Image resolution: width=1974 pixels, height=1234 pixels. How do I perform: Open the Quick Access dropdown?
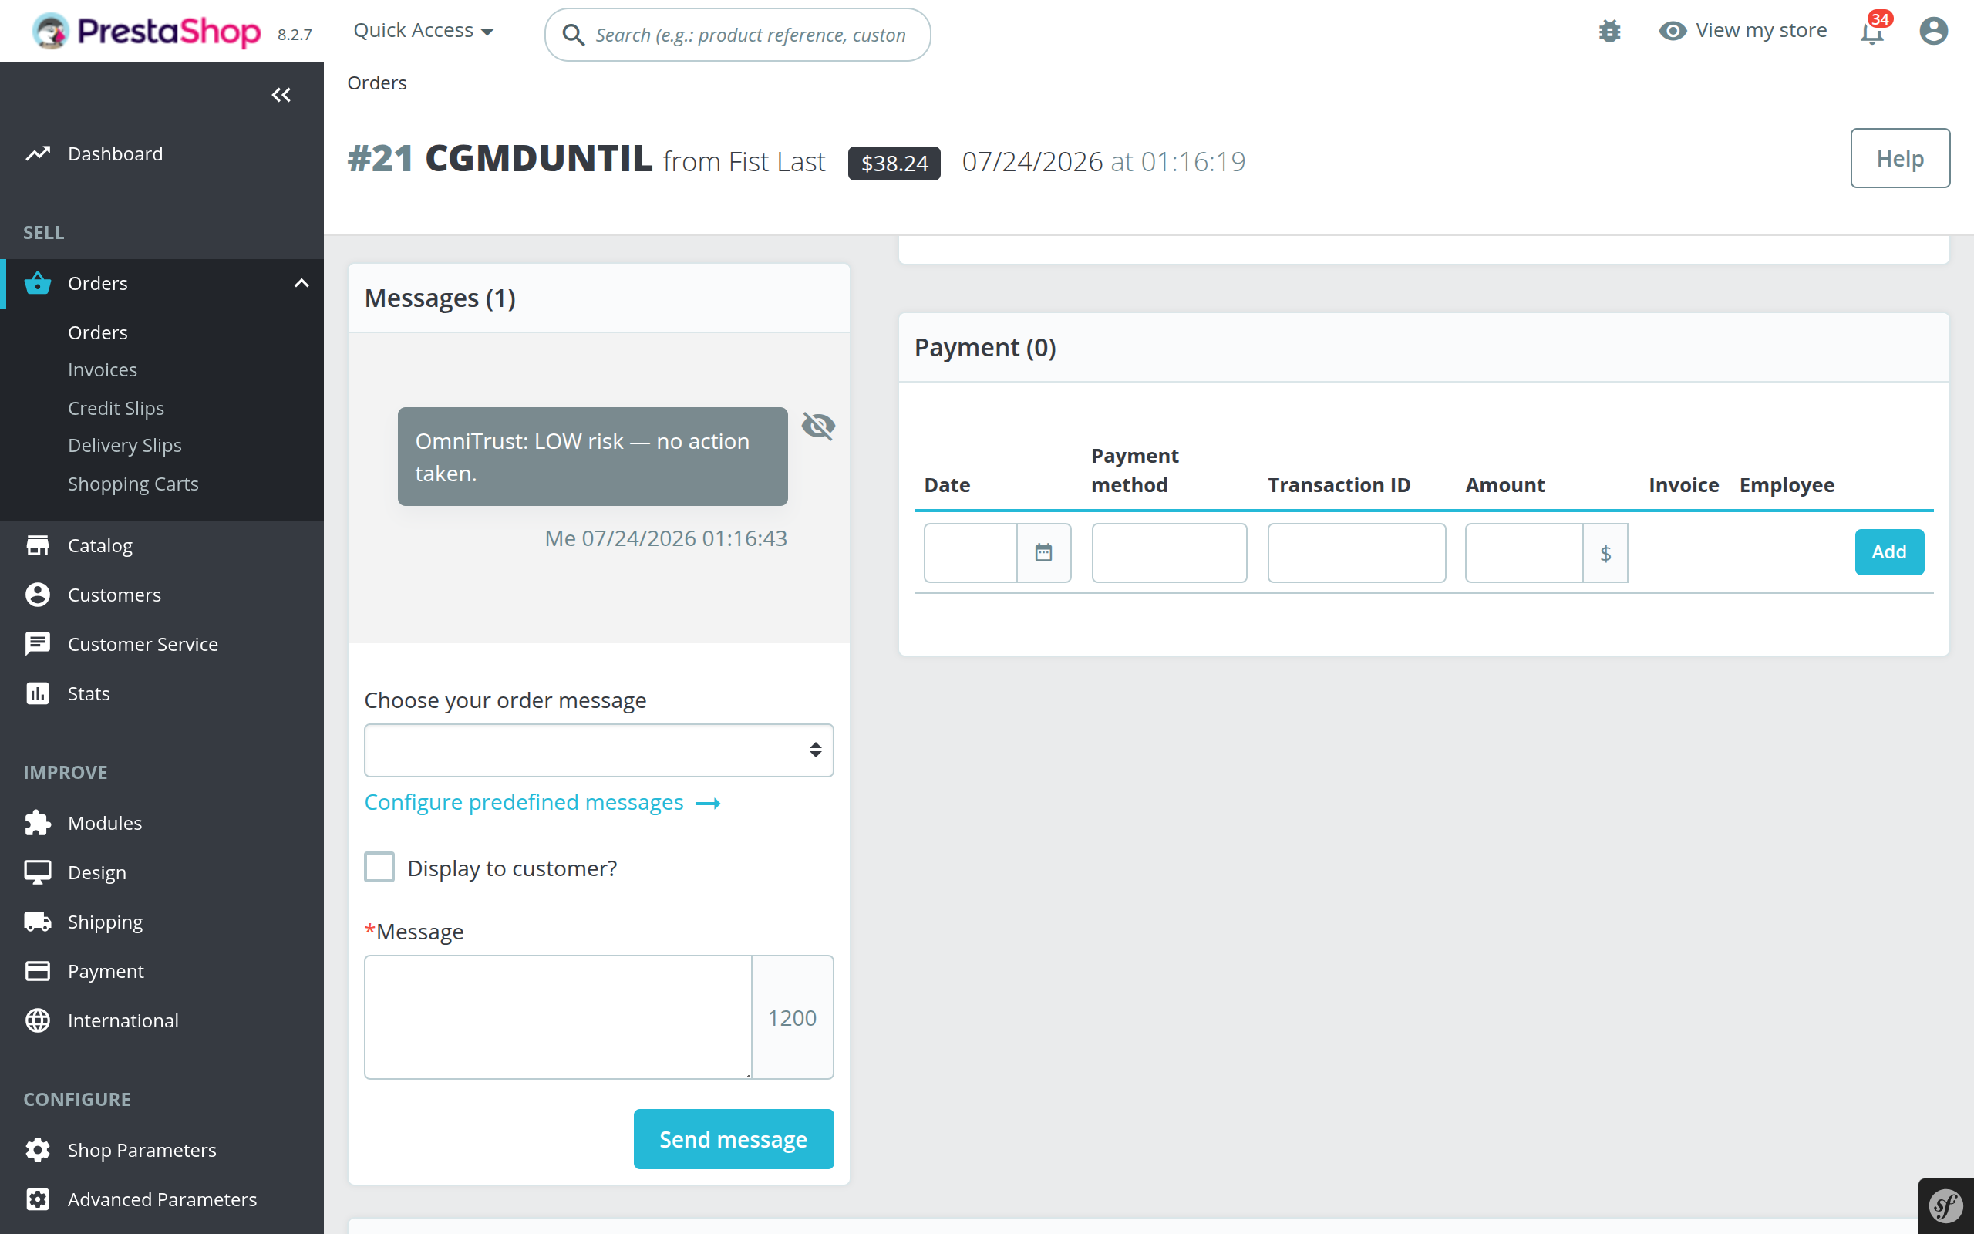click(423, 31)
